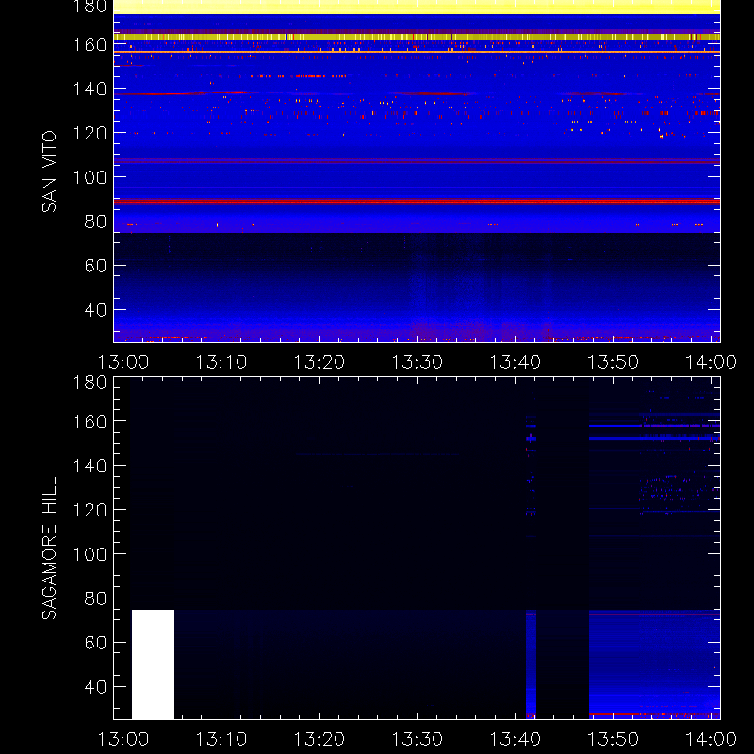Click 13:30 time label under San Vito plot
The height and width of the screenshot is (754, 754).
pos(418,362)
